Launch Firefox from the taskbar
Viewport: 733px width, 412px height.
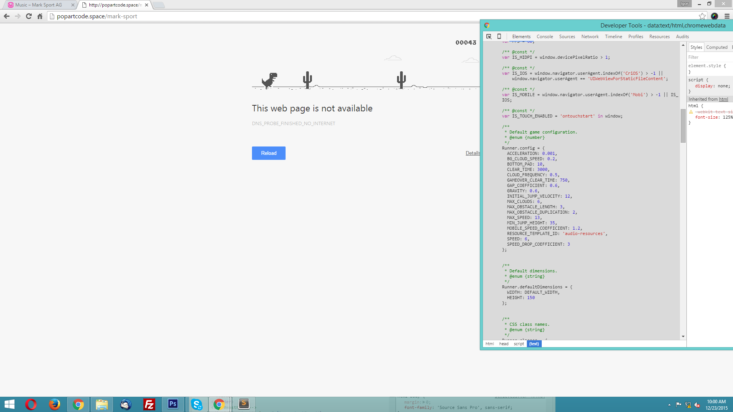click(55, 404)
